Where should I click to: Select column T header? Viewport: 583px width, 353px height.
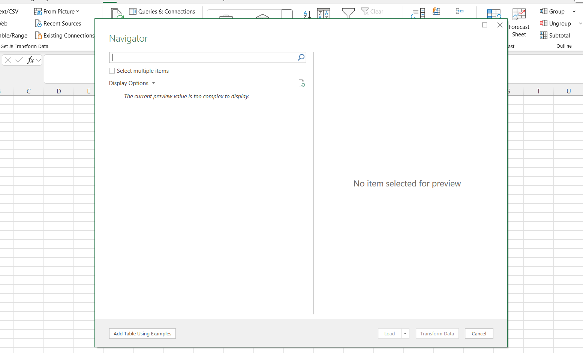click(x=538, y=91)
